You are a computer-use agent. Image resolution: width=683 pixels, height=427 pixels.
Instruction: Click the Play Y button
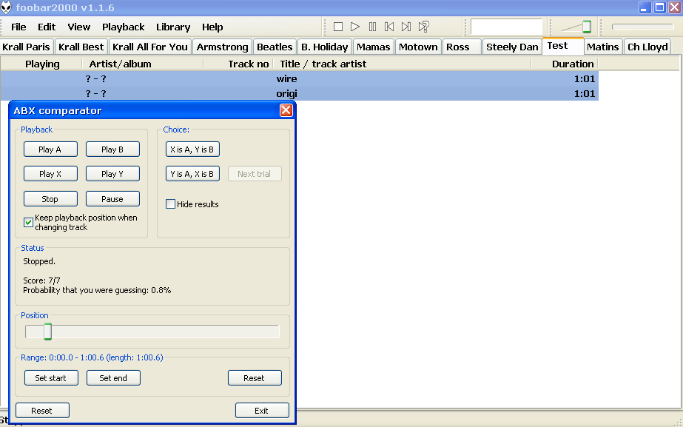pyautogui.click(x=112, y=173)
